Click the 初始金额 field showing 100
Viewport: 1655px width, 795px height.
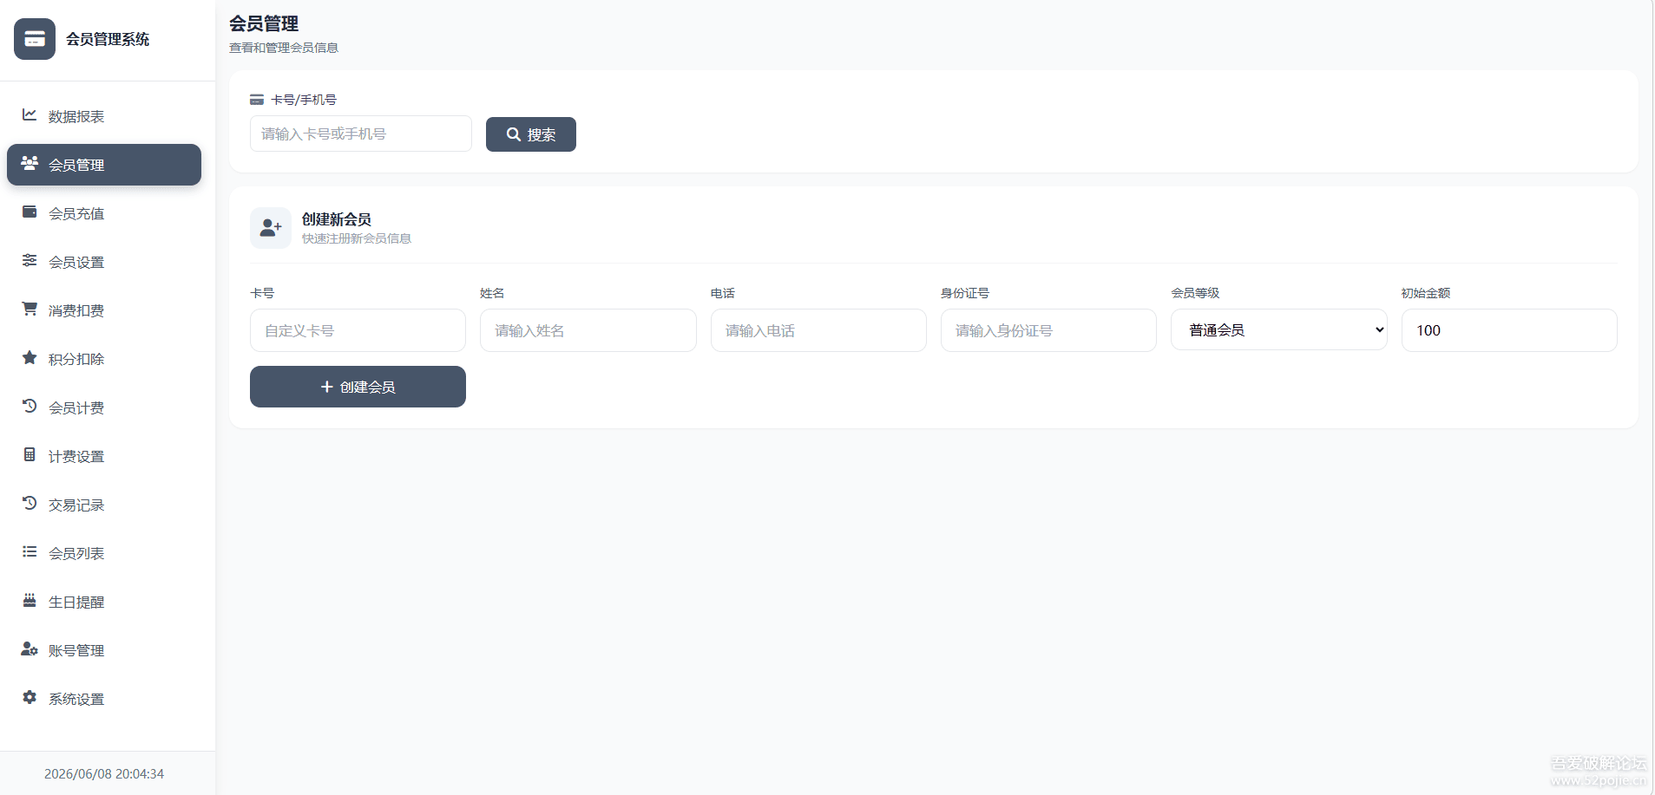(1509, 330)
